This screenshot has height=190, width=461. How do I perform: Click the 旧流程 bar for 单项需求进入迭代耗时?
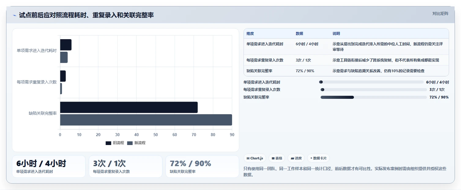(x=66, y=45)
